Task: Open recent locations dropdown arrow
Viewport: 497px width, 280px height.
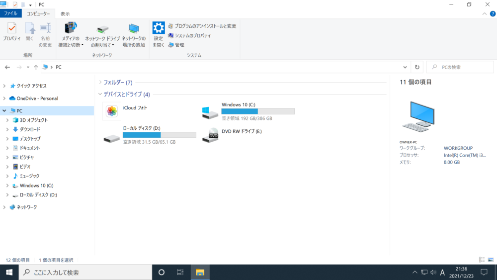Action: point(28,67)
